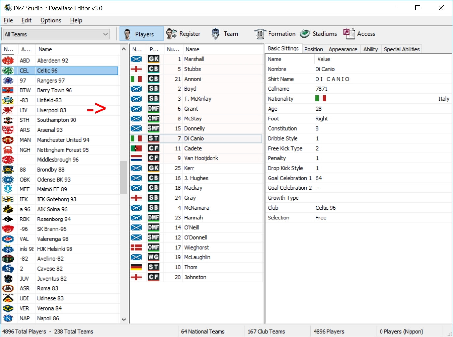
Task: Click the player Nu... number column header
Action: (173, 50)
